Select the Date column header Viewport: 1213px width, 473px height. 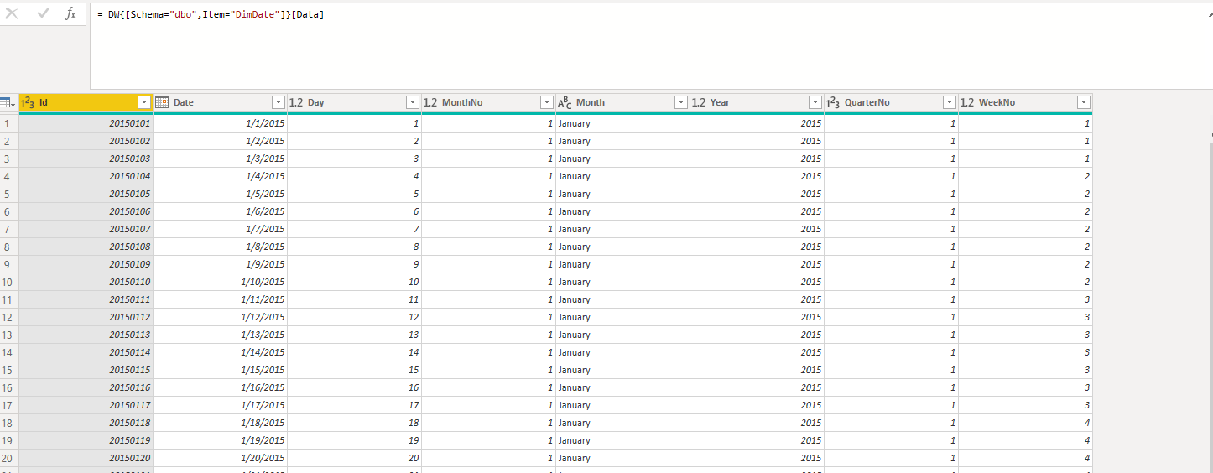[220, 102]
